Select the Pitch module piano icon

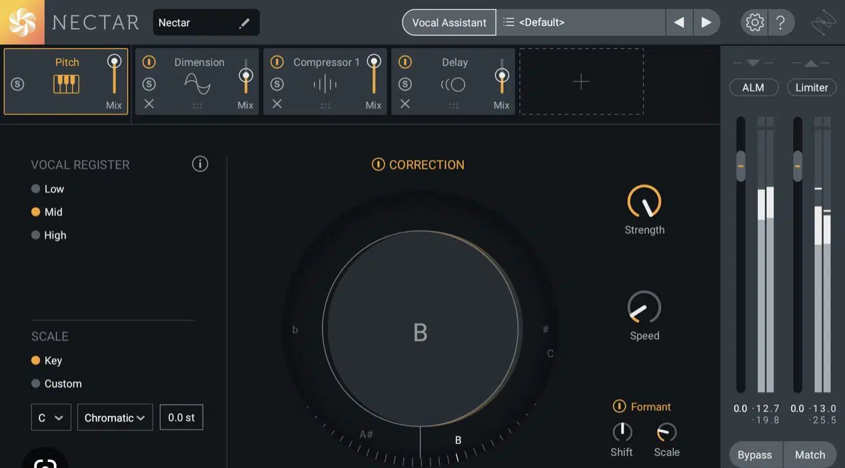[66, 84]
